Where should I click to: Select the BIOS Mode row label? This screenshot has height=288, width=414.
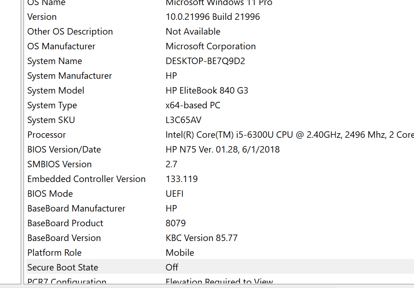point(50,194)
